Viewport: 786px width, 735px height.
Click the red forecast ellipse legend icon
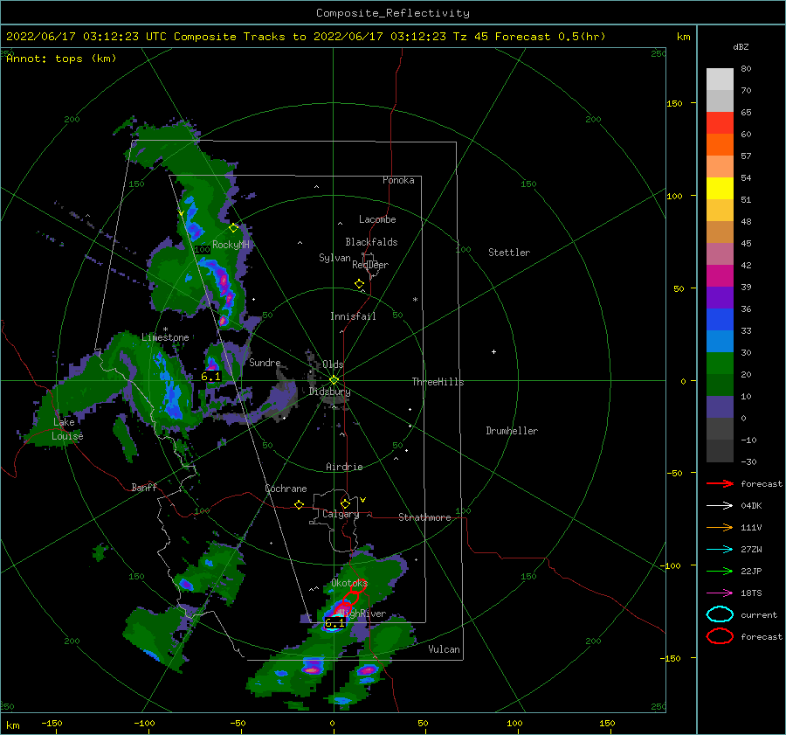pos(720,636)
